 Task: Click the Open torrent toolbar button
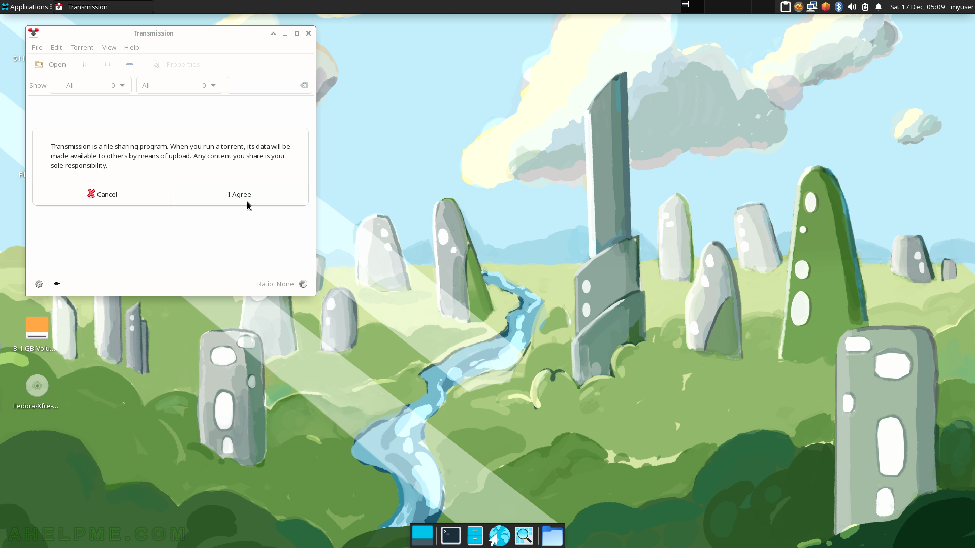coord(50,64)
